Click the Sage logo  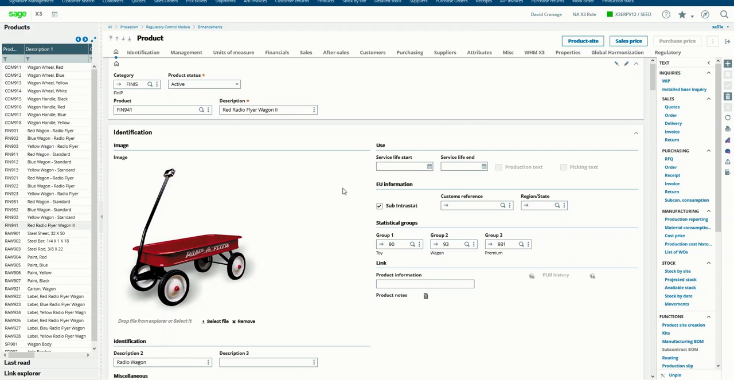click(18, 14)
